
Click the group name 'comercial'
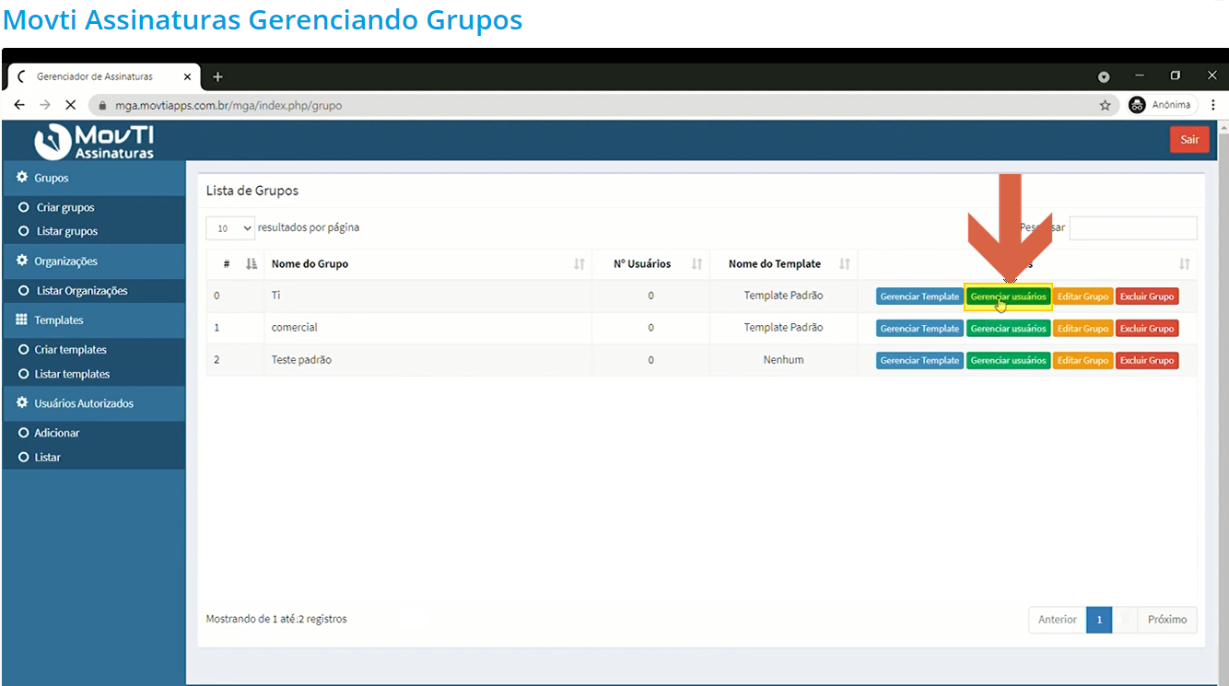click(x=294, y=328)
